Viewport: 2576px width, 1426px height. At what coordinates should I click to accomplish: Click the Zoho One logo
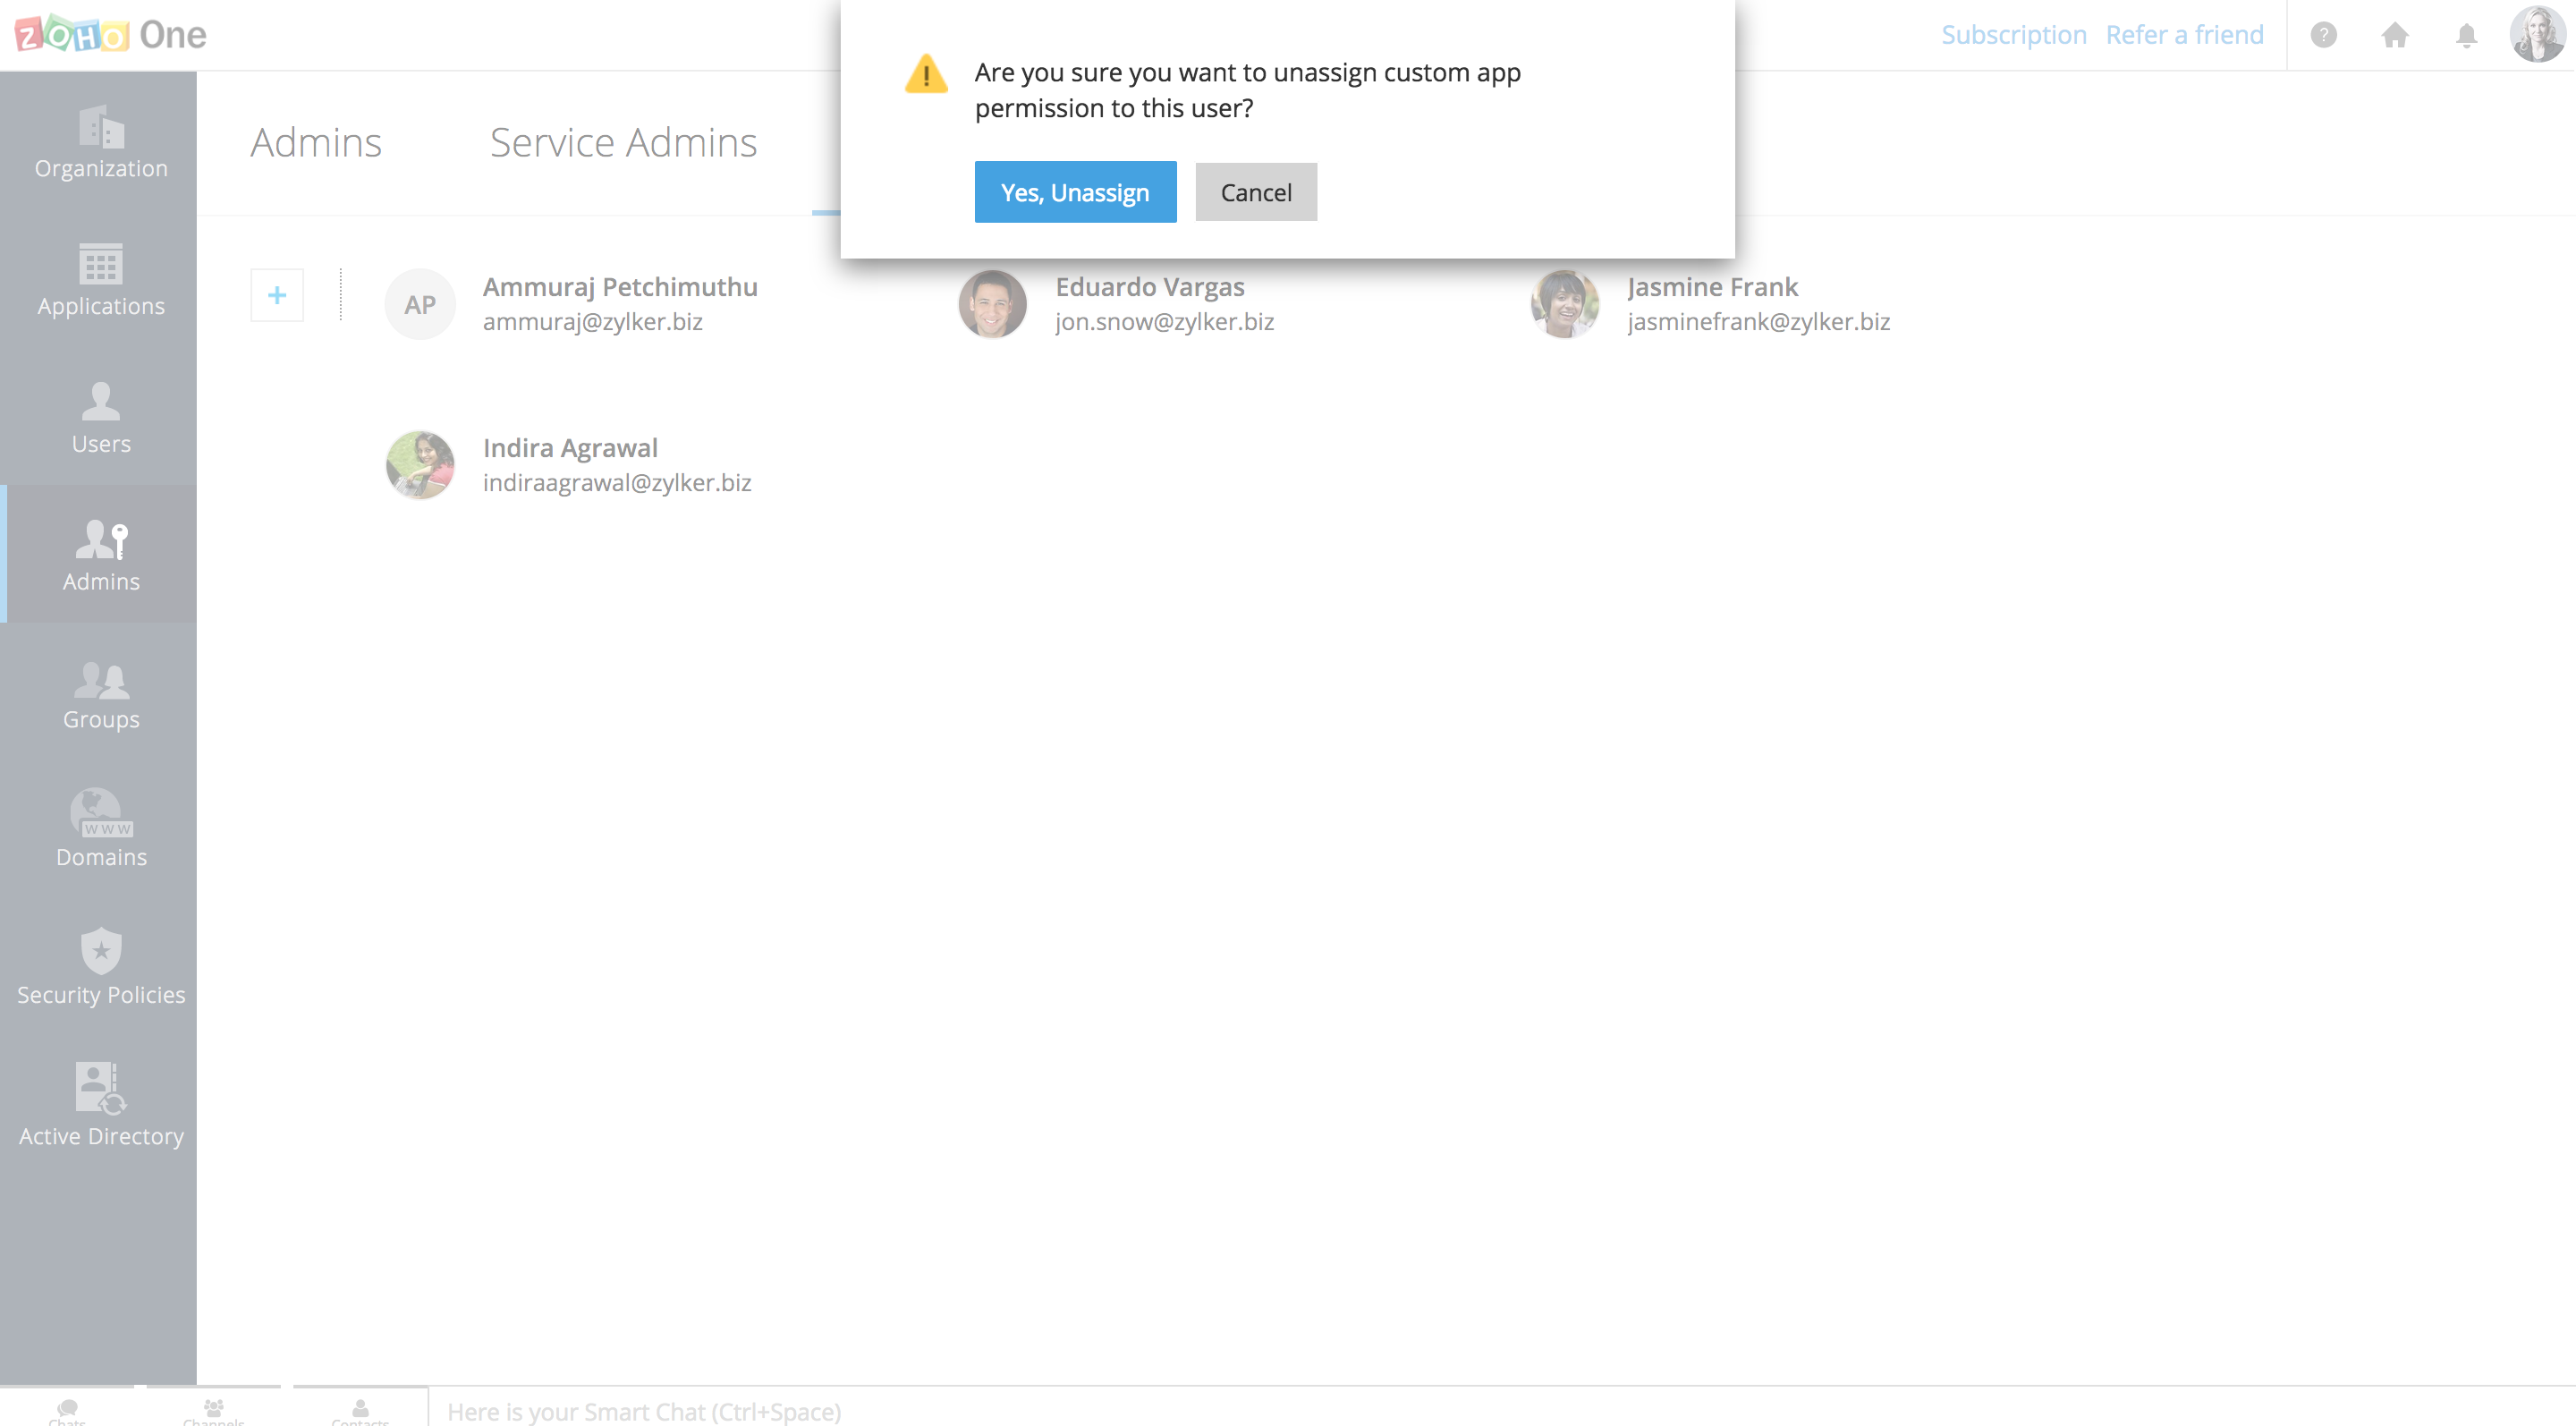pyautogui.click(x=110, y=35)
